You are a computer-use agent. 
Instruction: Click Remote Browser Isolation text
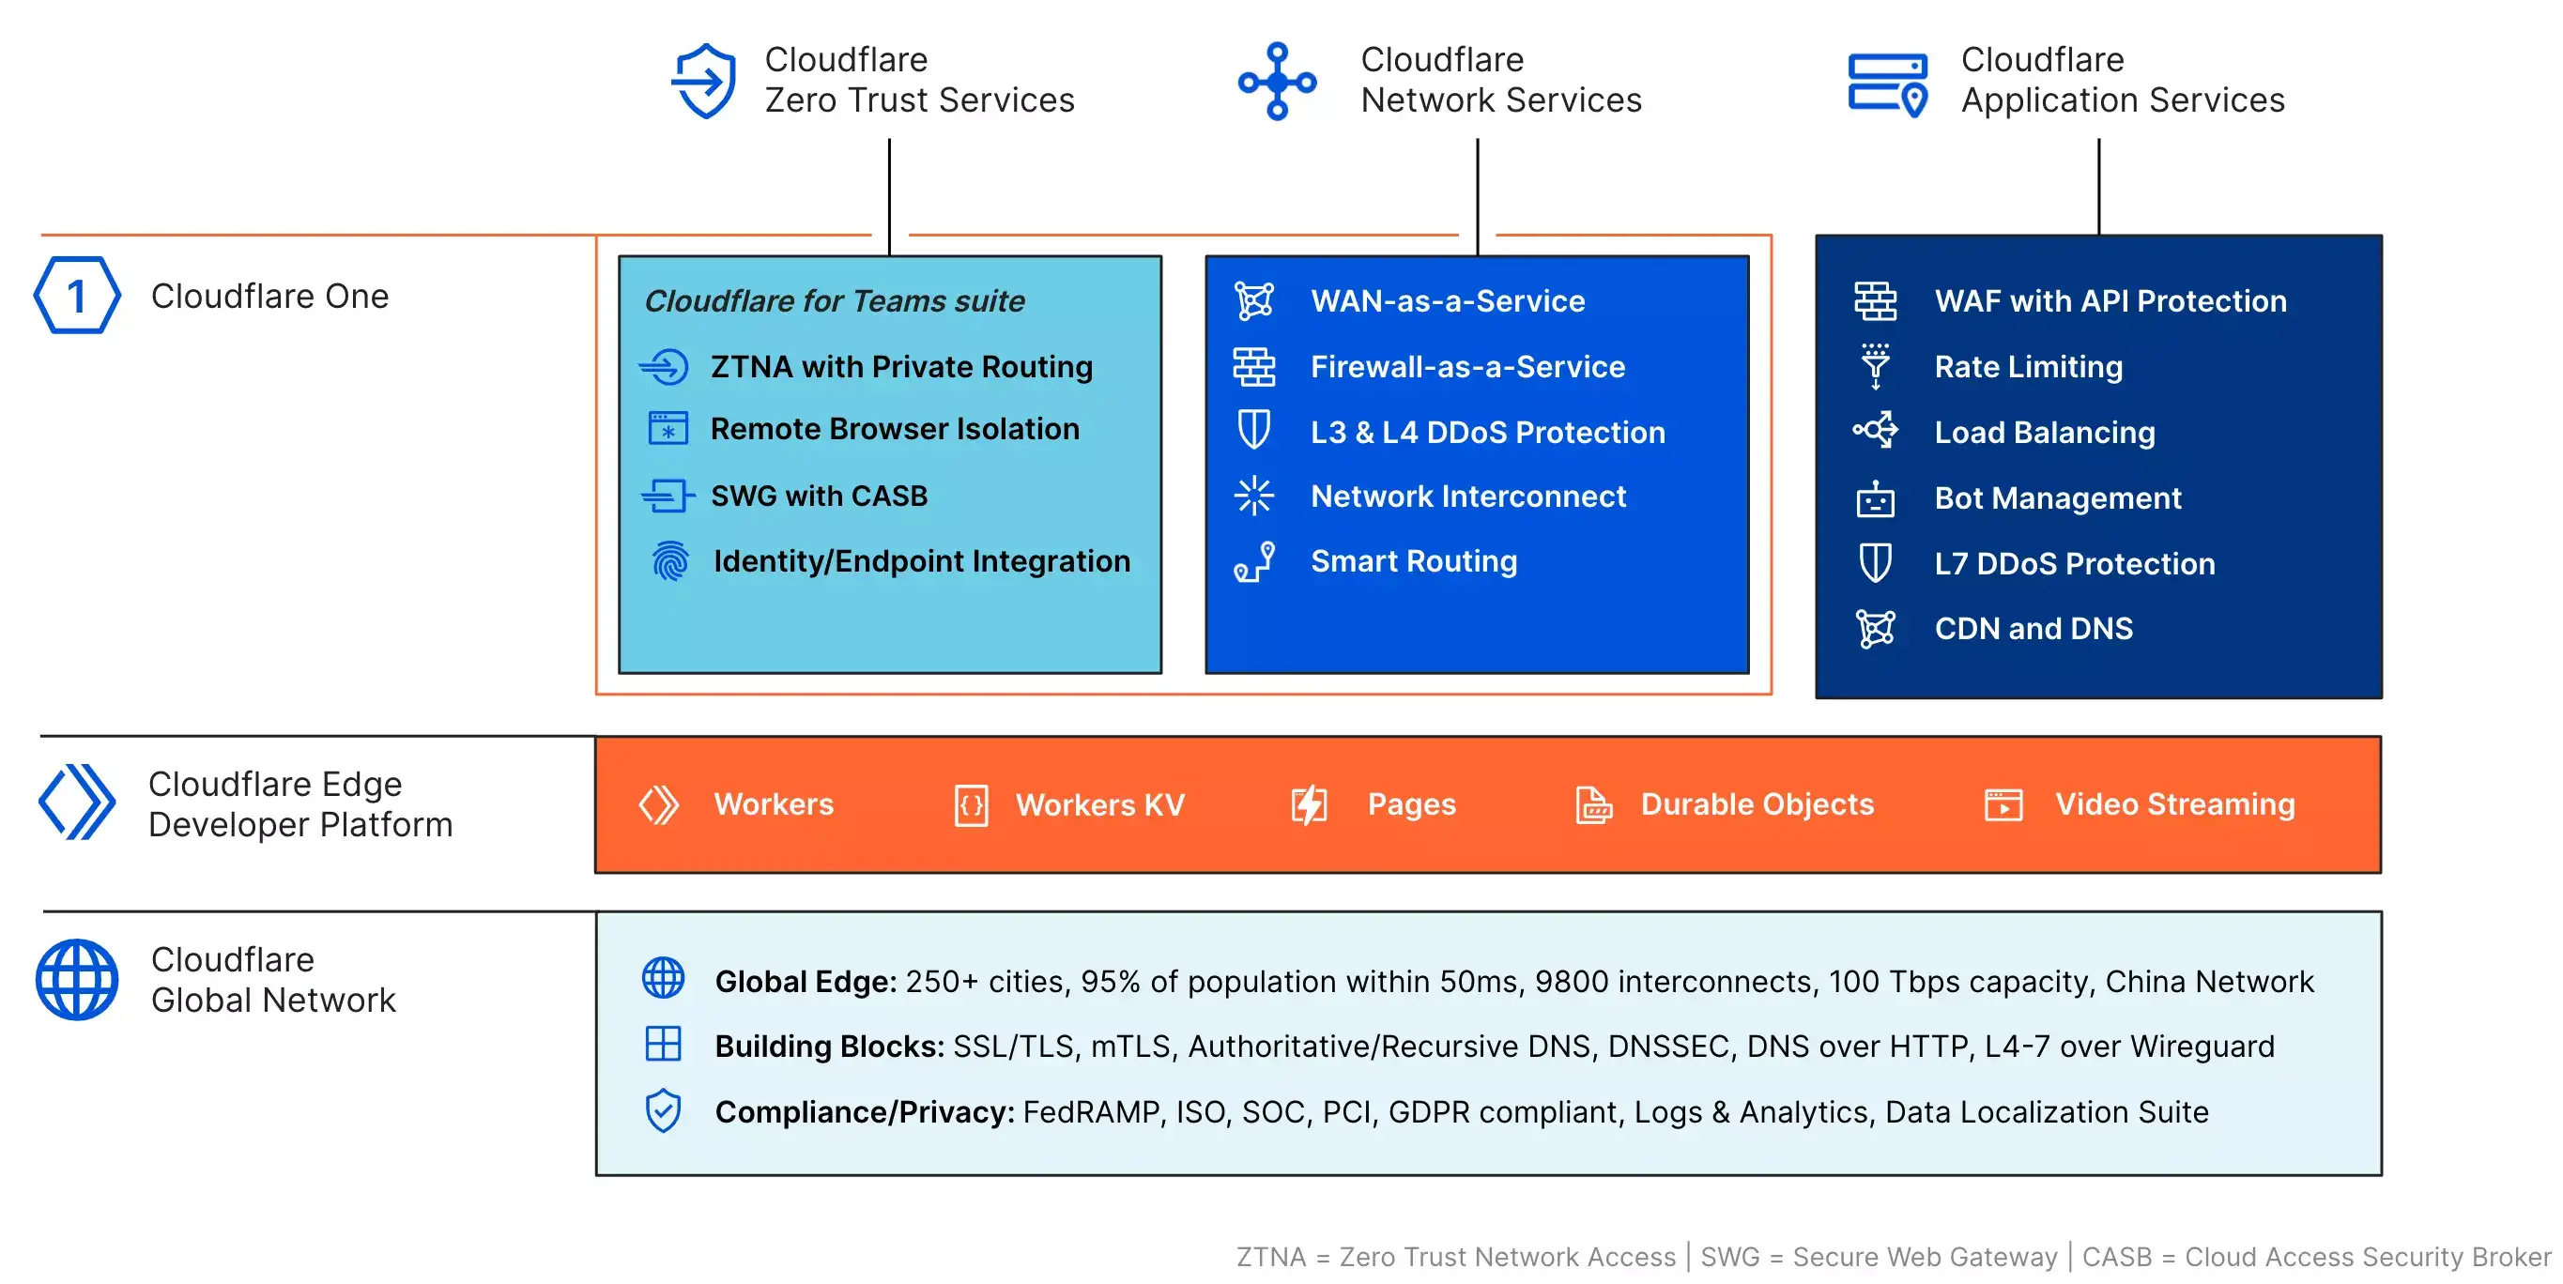895,429
